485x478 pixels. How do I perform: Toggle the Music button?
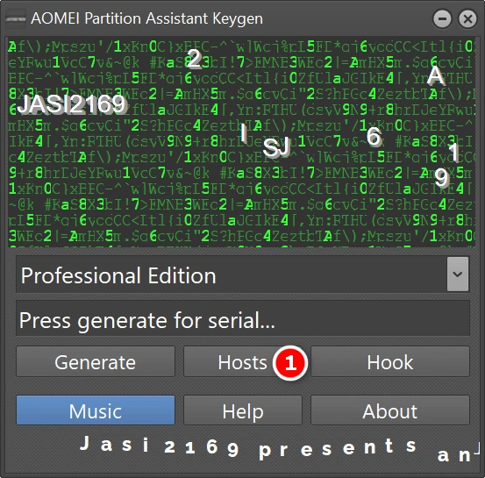point(96,410)
